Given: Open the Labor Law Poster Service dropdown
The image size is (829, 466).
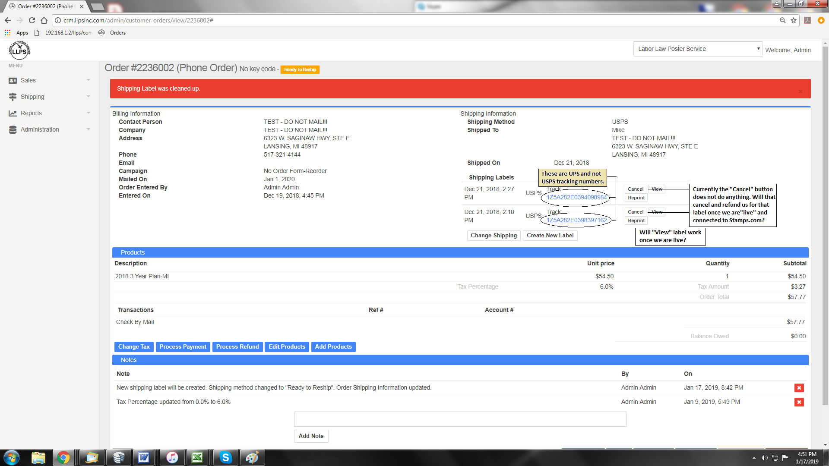Looking at the screenshot, I should 698,49.
